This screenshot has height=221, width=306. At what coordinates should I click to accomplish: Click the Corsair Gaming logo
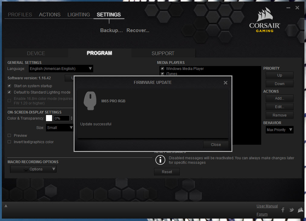(x=265, y=20)
